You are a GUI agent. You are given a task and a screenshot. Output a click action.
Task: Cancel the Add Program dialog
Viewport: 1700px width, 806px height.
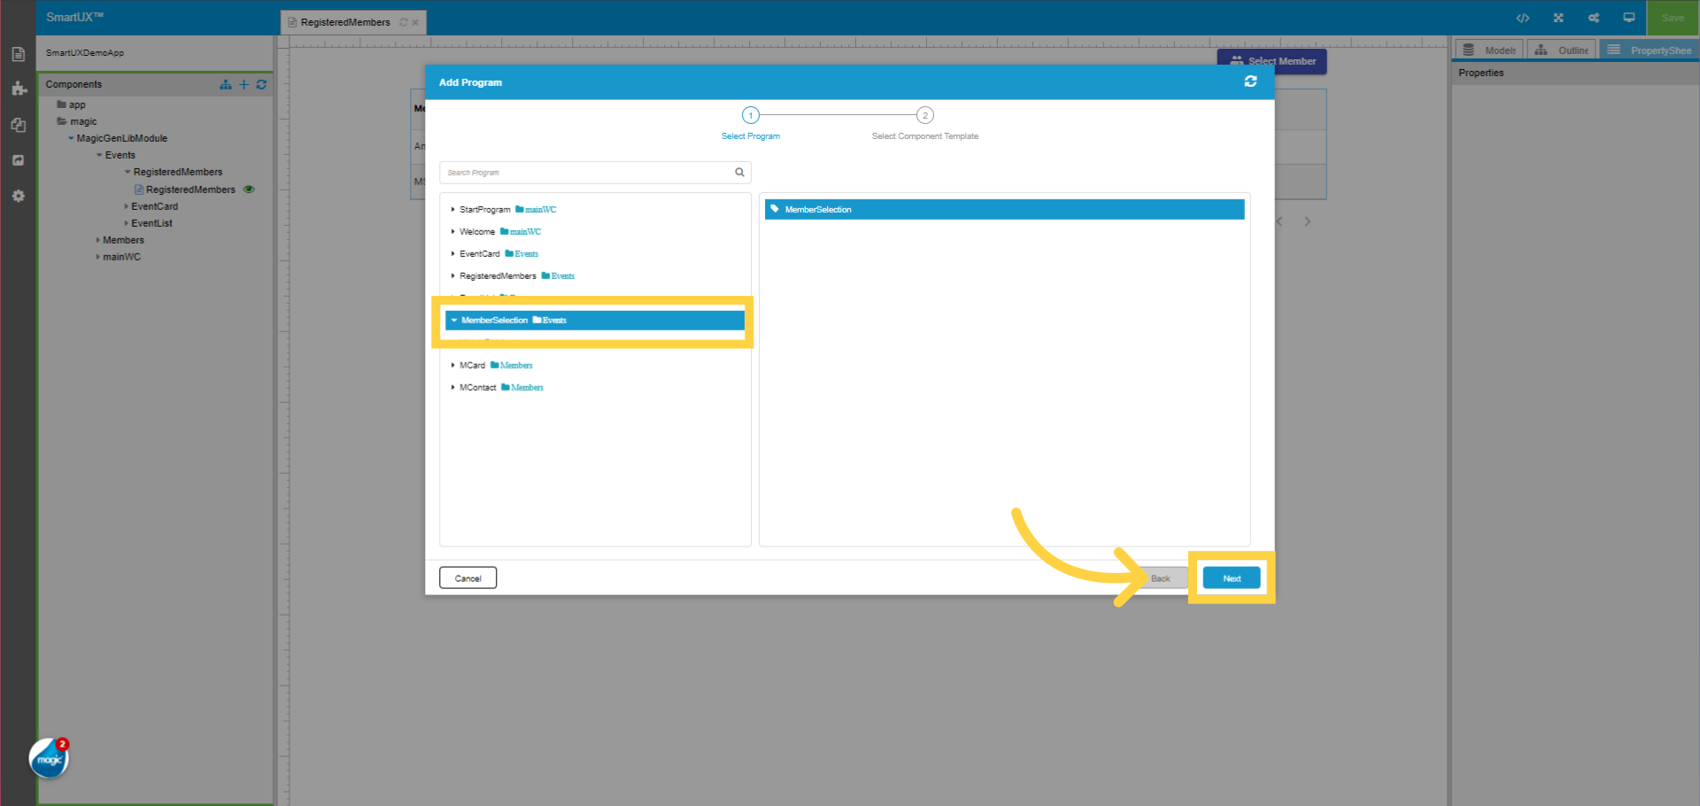pos(467,577)
